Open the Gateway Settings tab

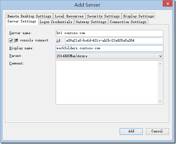tap(91, 22)
